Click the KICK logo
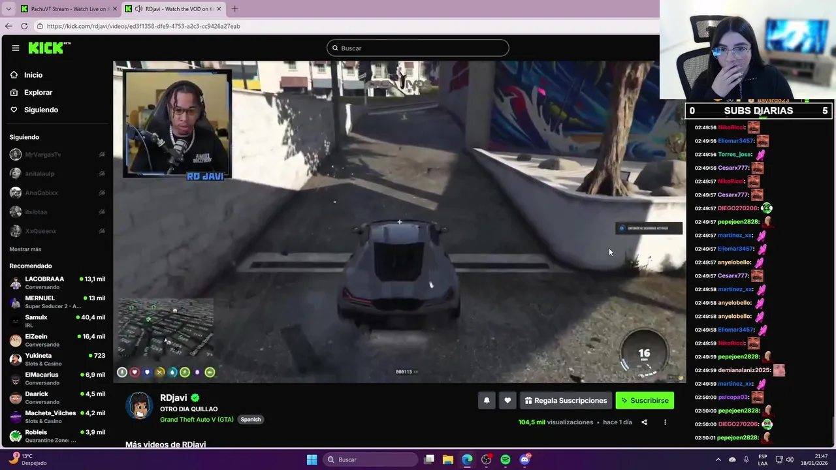This screenshot has height=470, width=836. point(49,48)
